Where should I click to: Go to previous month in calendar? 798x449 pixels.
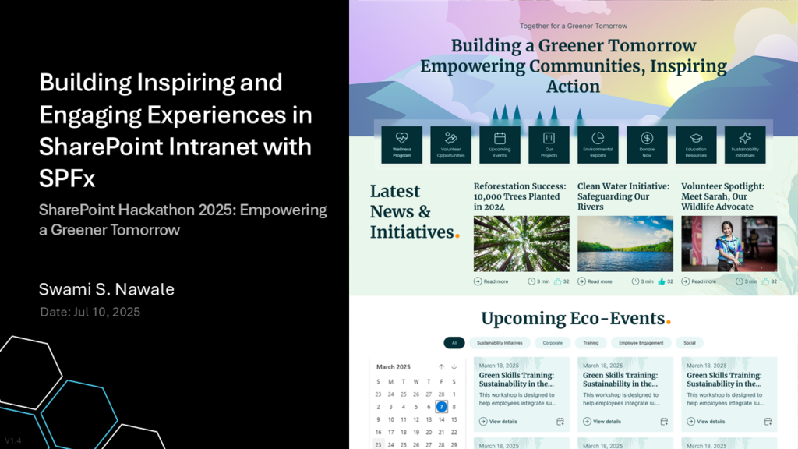(x=441, y=367)
